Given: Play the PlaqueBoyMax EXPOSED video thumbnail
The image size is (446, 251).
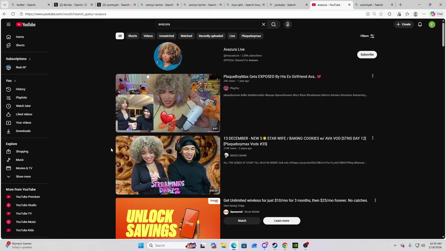Looking at the screenshot, I should pyautogui.click(x=168, y=103).
